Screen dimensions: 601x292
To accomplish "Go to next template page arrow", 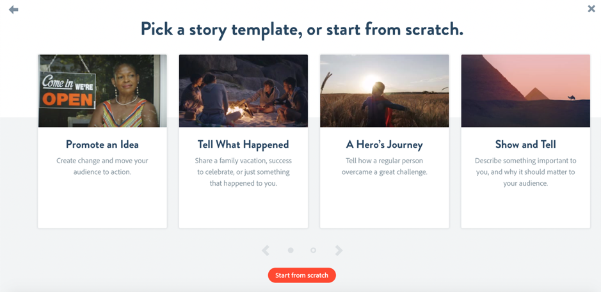I will pyautogui.click(x=339, y=250).
